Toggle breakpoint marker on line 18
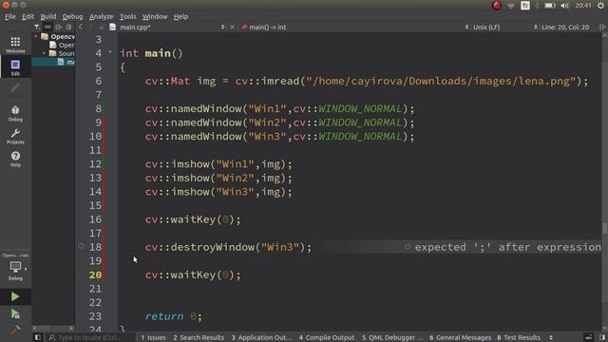 pos(81,246)
